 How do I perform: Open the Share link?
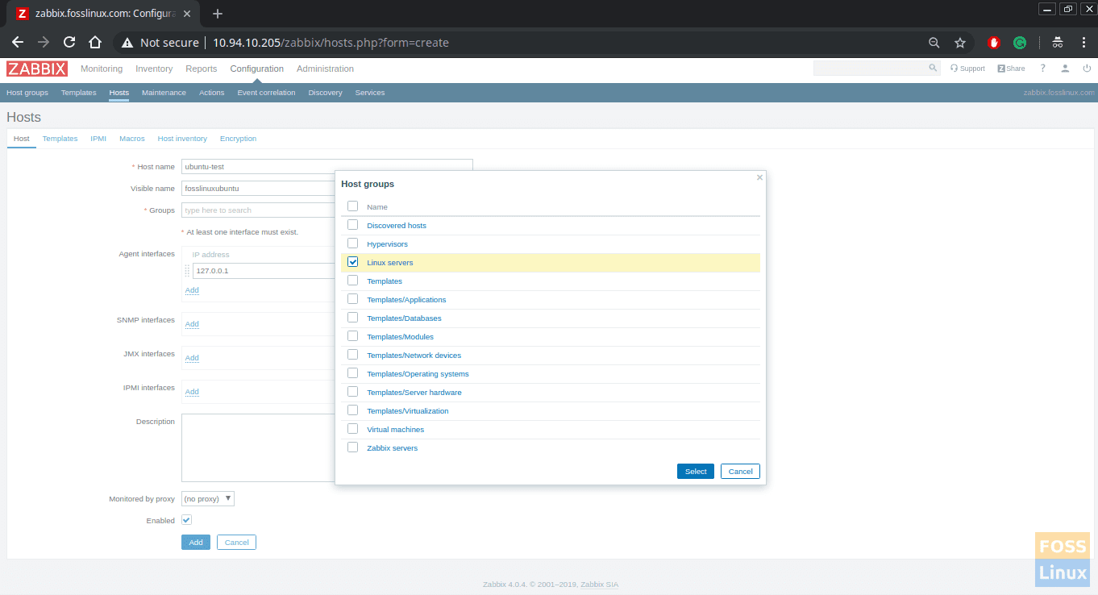(1011, 69)
